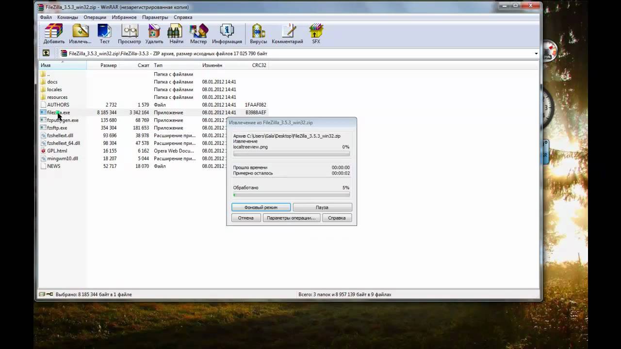Open the address bar dropdown arrow
This screenshot has width=621, height=349.
coord(536,53)
